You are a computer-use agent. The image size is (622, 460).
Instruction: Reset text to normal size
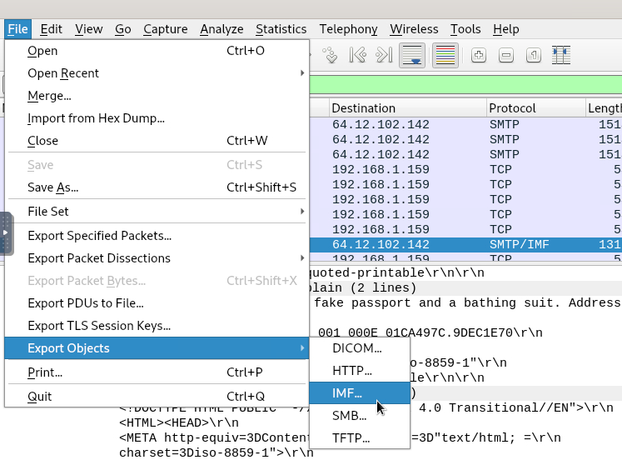534,56
